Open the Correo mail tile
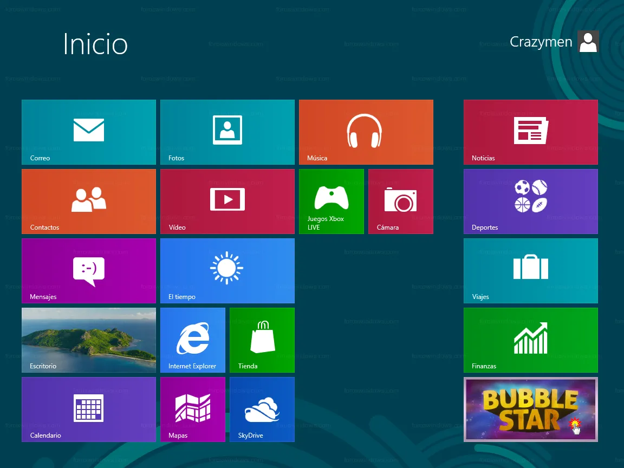624x468 pixels. (x=89, y=132)
